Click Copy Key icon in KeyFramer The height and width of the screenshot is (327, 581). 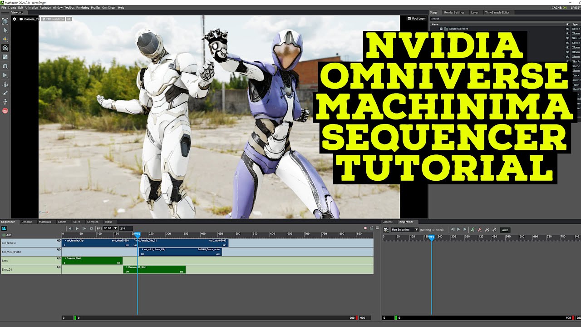click(x=487, y=230)
